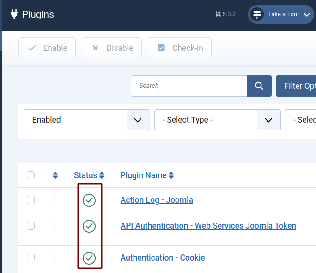Click drag handle for Action Log - Joomla row
Image resolution: width=316 pixels, height=273 pixels.
[x=54, y=199]
